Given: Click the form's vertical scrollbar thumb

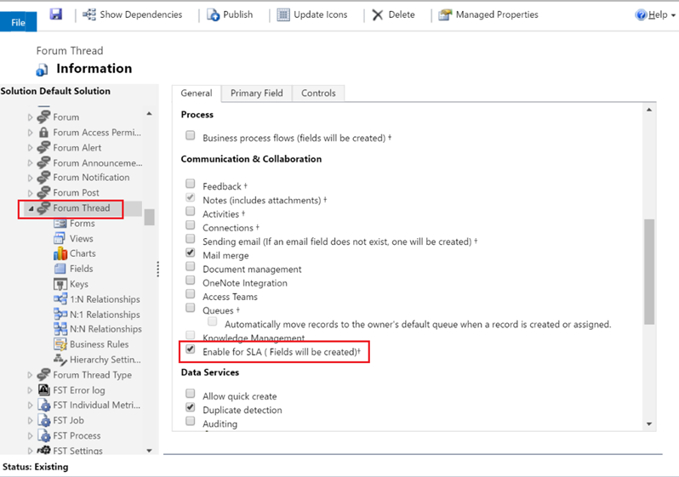Looking at the screenshot, I should [649, 272].
